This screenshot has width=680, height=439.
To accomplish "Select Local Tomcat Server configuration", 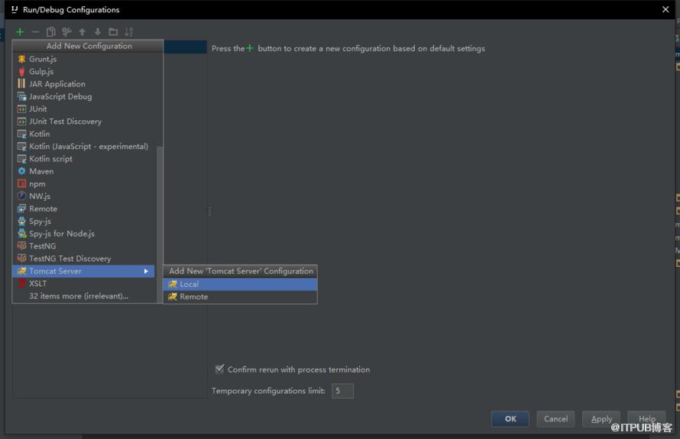I will (x=240, y=284).
